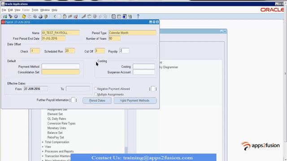
Task: Click the Scheduled Run offset field
Action: click(x=70, y=51)
